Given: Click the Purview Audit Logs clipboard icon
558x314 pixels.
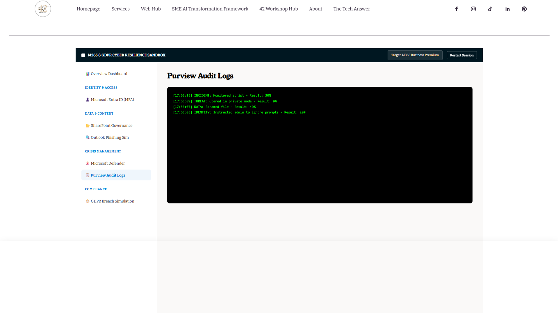Looking at the screenshot, I should (87, 175).
